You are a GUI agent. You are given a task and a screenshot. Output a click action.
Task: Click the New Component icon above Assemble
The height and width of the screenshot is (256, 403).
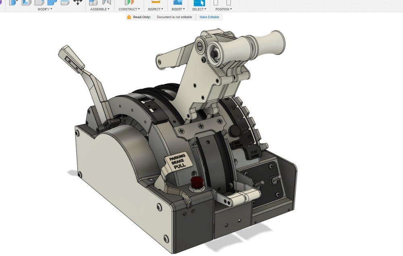click(93, 2)
